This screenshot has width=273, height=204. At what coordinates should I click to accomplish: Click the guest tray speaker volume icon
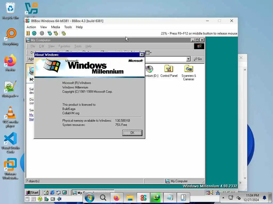(212, 193)
